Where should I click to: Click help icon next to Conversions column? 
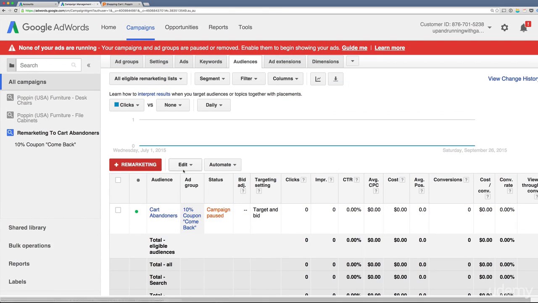466,180
